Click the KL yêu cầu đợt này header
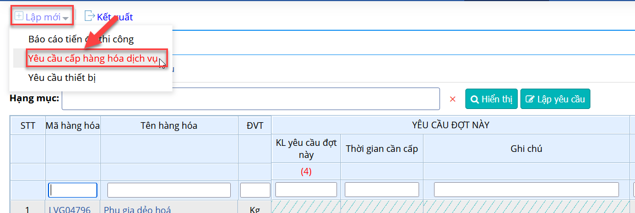Viewport: 635px width, 213px height. 306,149
